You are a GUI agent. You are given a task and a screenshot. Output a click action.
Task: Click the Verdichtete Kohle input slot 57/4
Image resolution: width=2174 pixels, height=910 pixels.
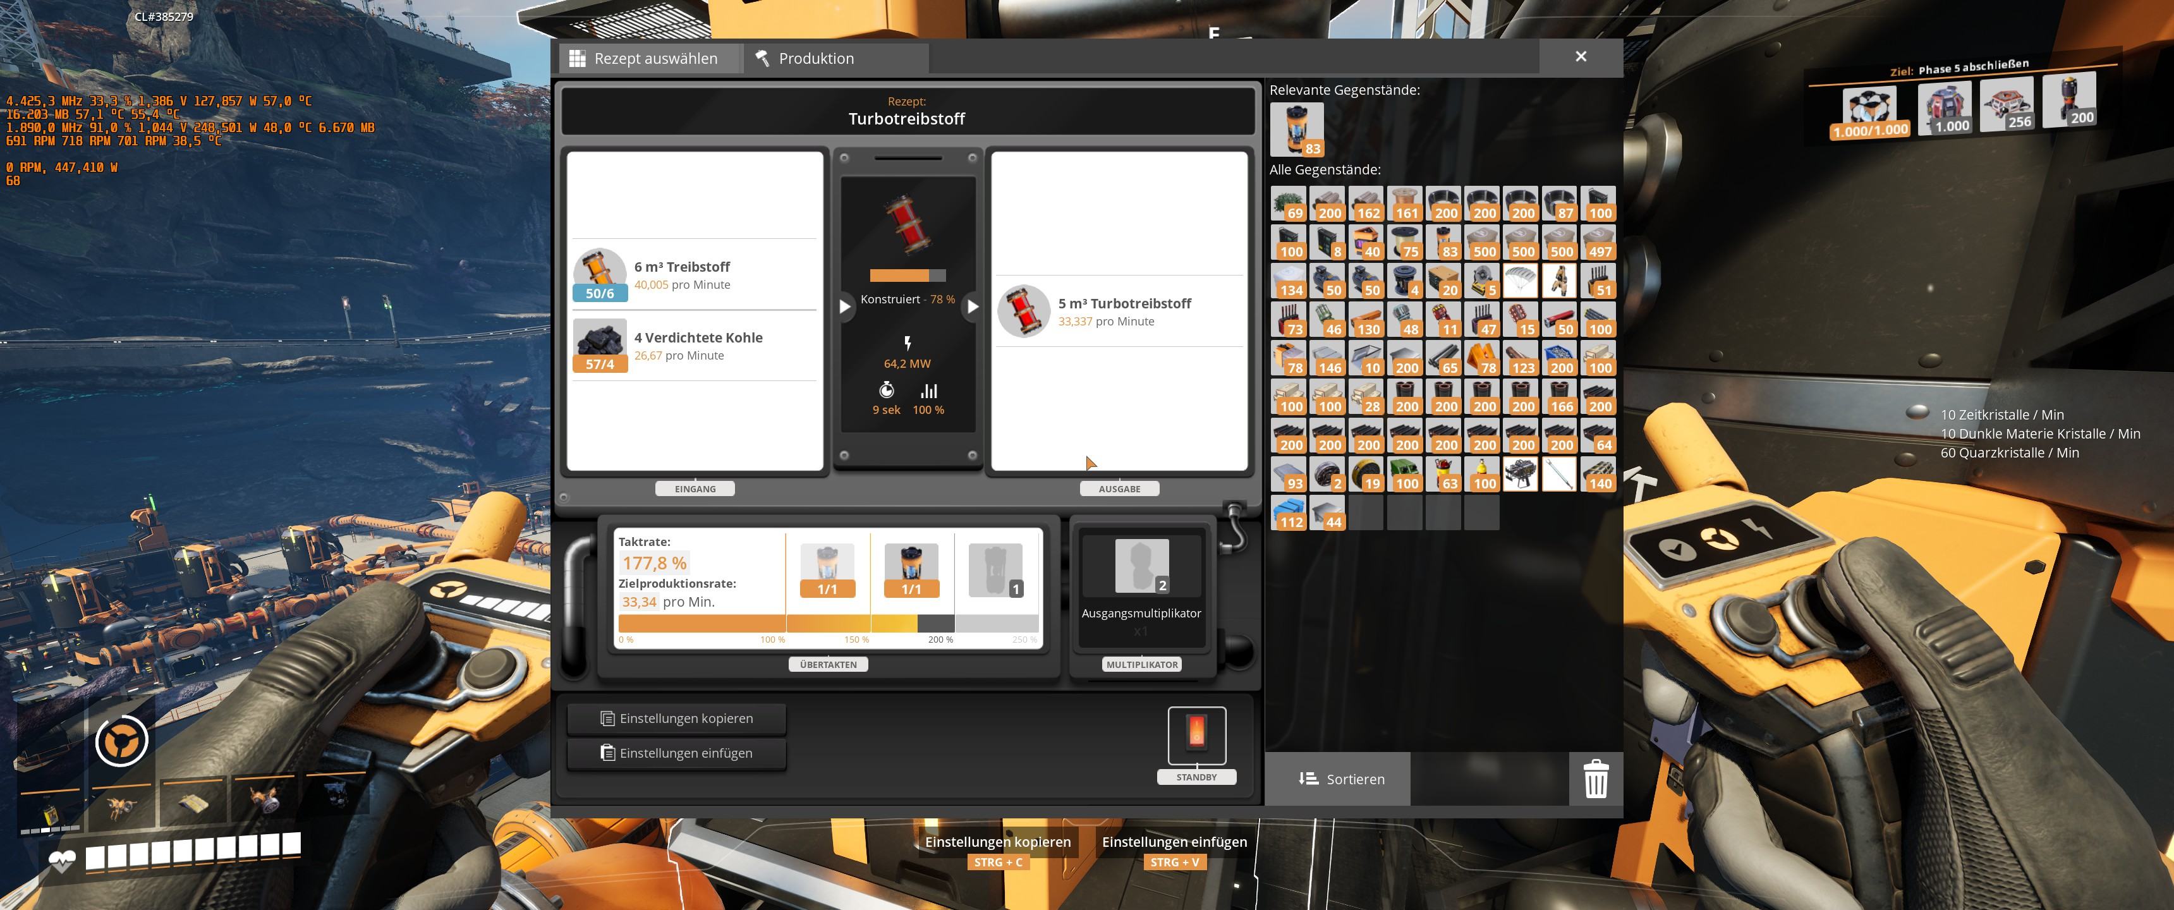coord(600,345)
